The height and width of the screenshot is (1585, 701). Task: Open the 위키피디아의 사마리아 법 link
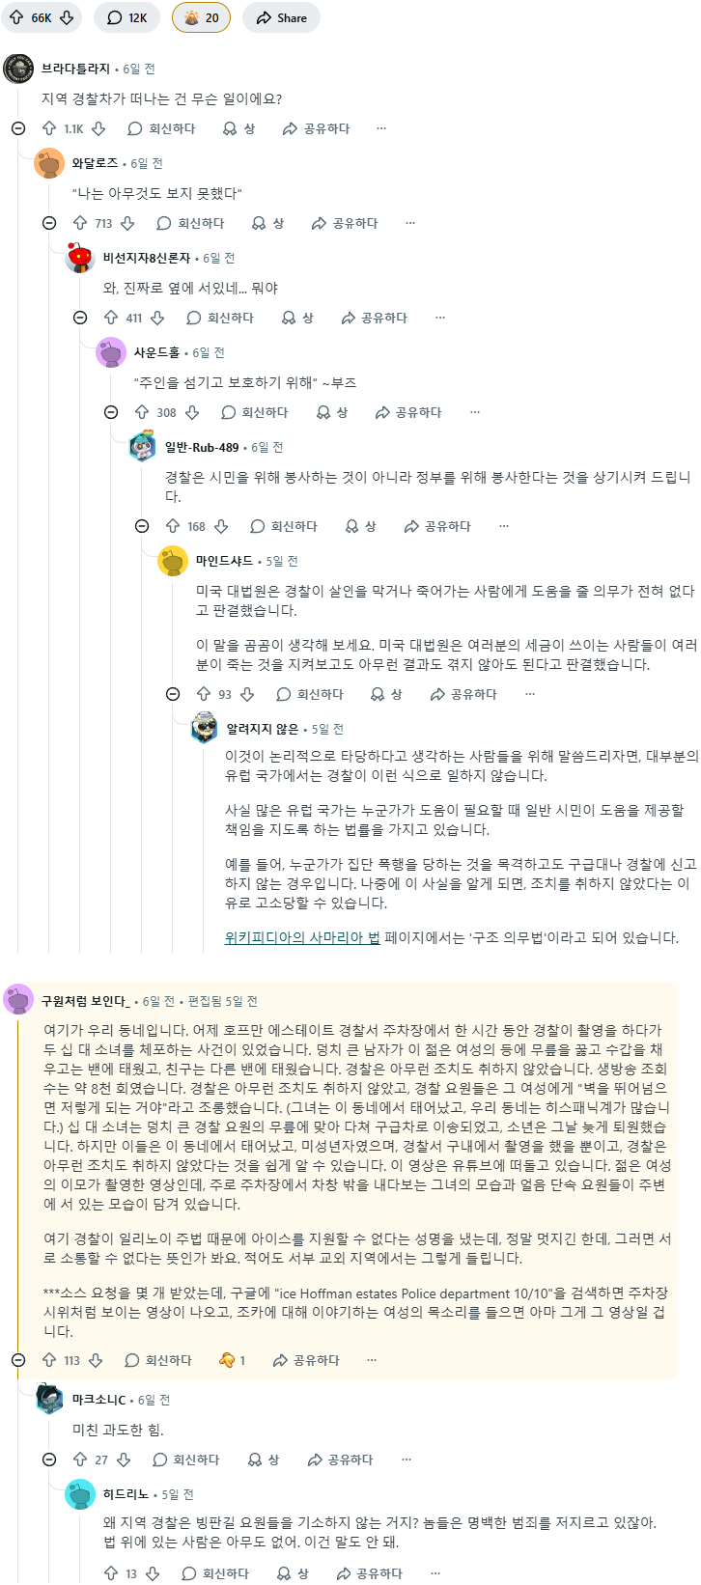click(x=302, y=937)
